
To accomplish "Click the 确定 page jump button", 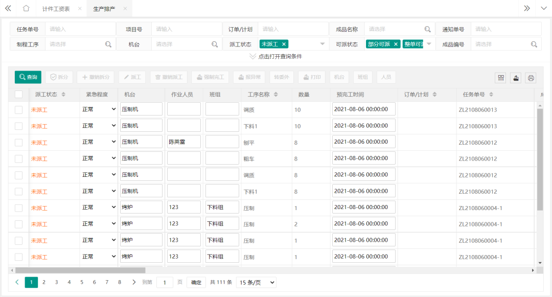I will click(x=196, y=282).
